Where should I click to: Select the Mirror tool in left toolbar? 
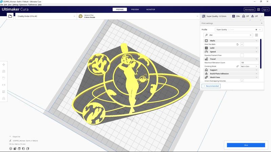(4, 85)
